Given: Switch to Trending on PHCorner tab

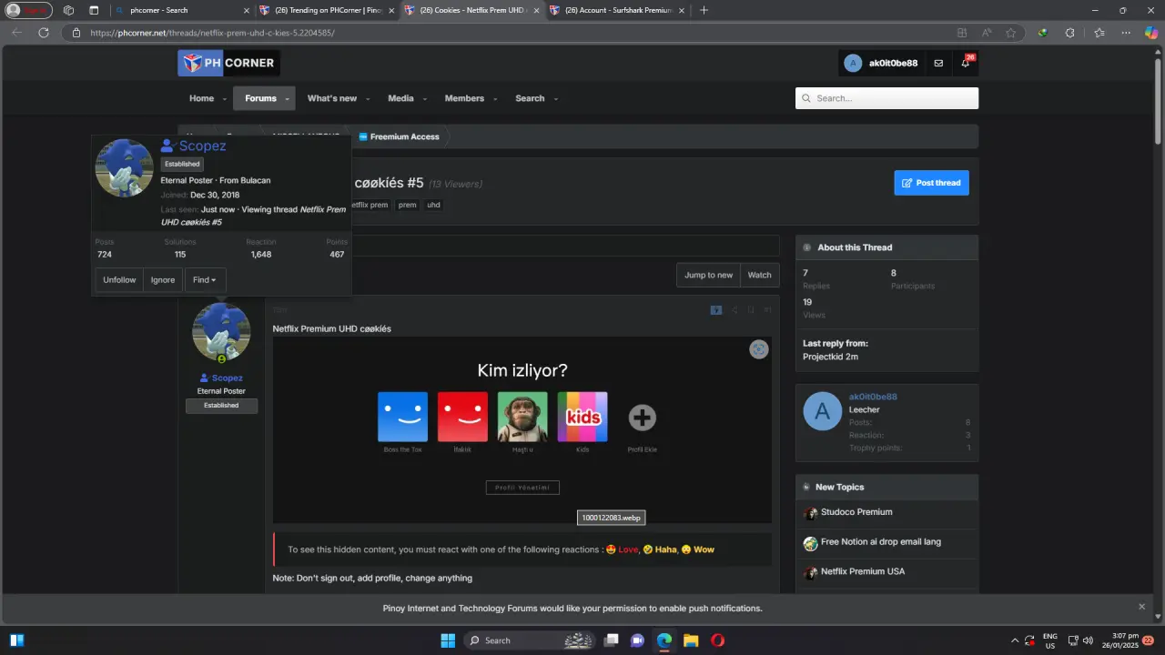Looking at the screenshot, I should tap(327, 10).
